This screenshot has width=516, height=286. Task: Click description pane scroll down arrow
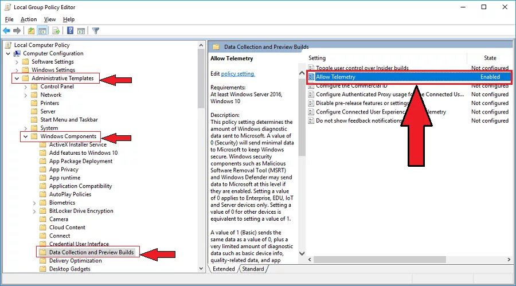pyautogui.click(x=302, y=253)
